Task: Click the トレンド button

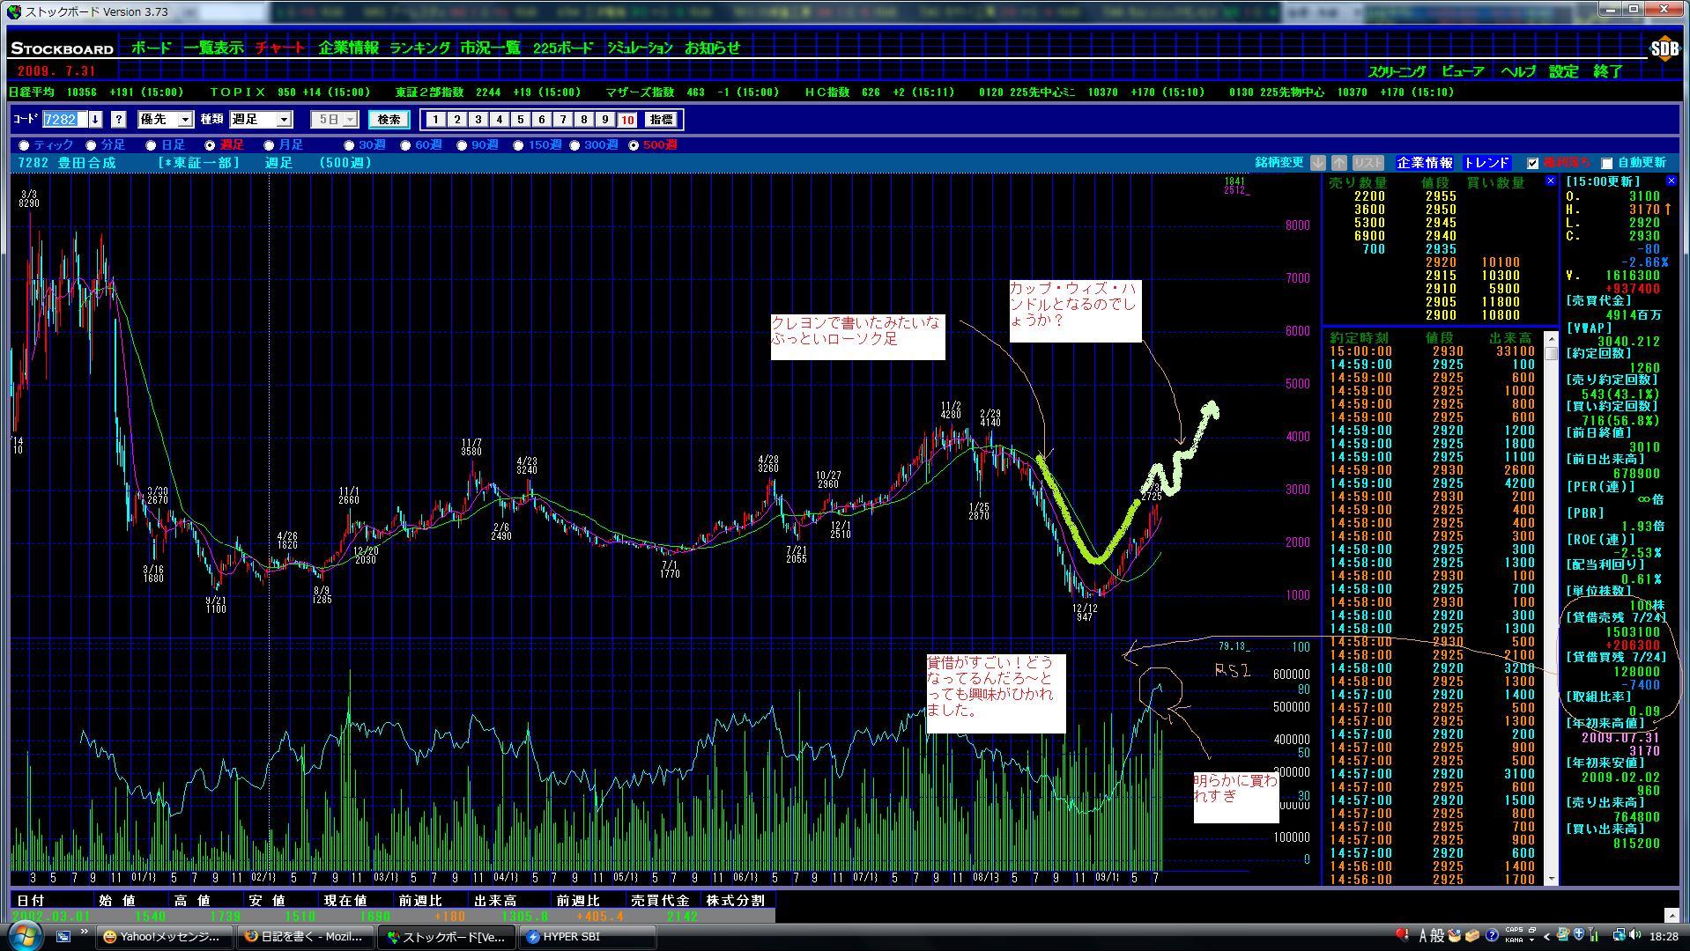Action: click(x=1486, y=163)
